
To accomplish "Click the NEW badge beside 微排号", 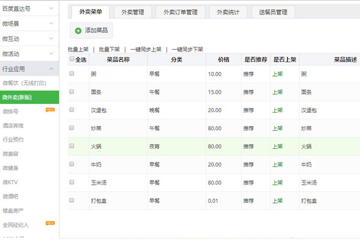I will [50, 110].
